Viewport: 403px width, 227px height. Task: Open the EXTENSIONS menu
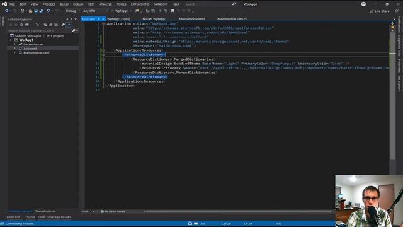(140, 4)
